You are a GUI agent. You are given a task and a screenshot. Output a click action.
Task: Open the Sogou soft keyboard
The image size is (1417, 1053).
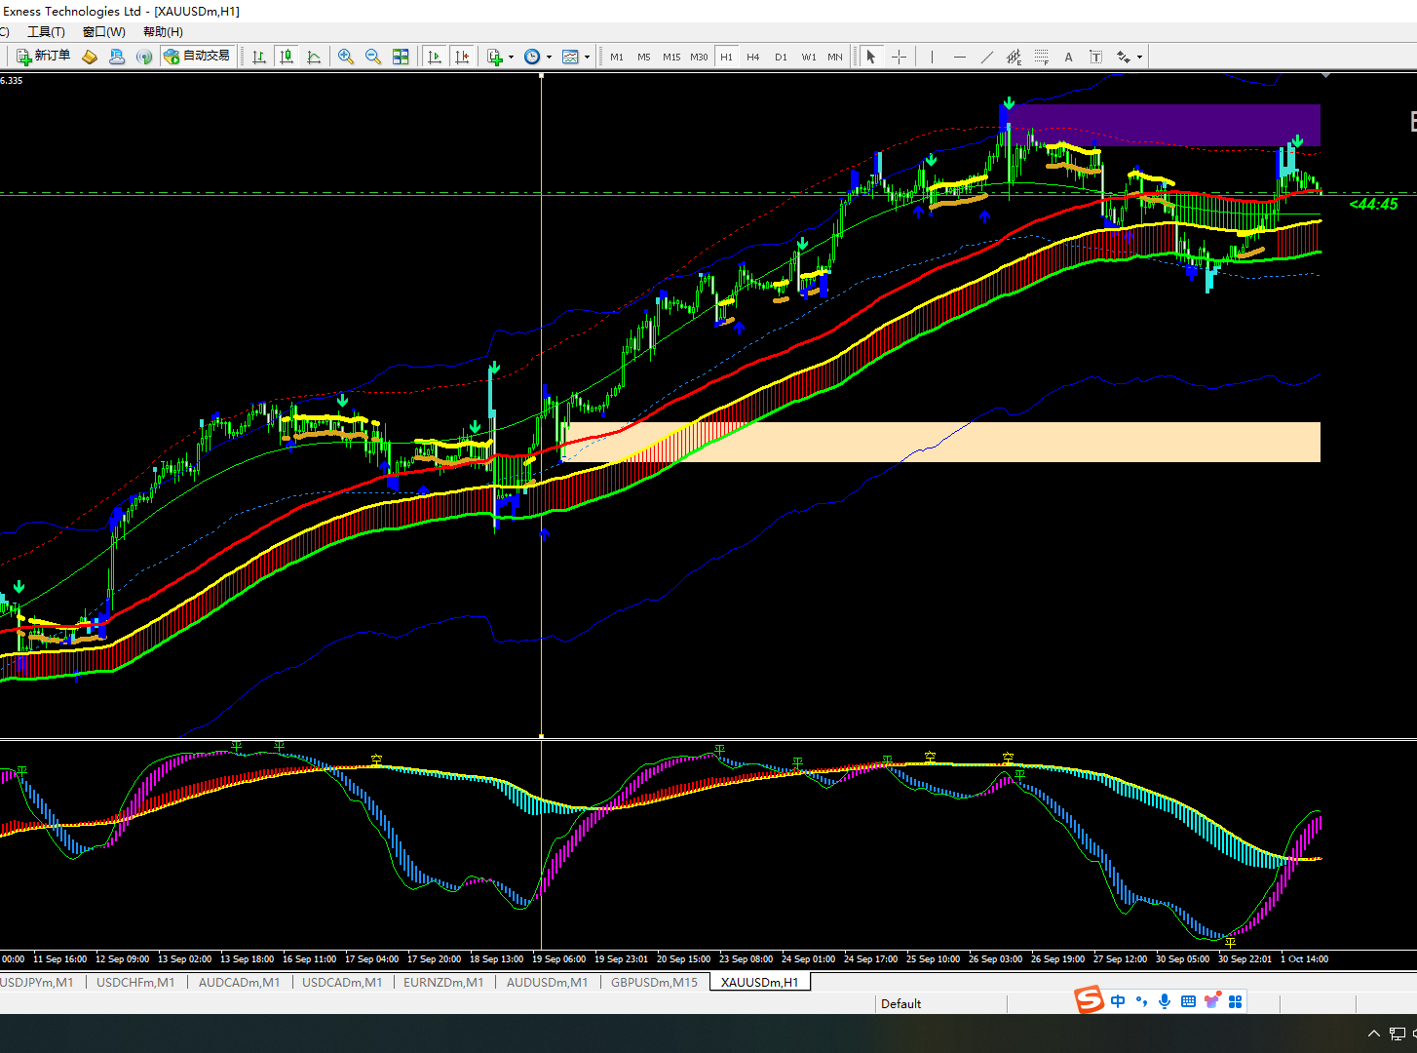click(1188, 1001)
